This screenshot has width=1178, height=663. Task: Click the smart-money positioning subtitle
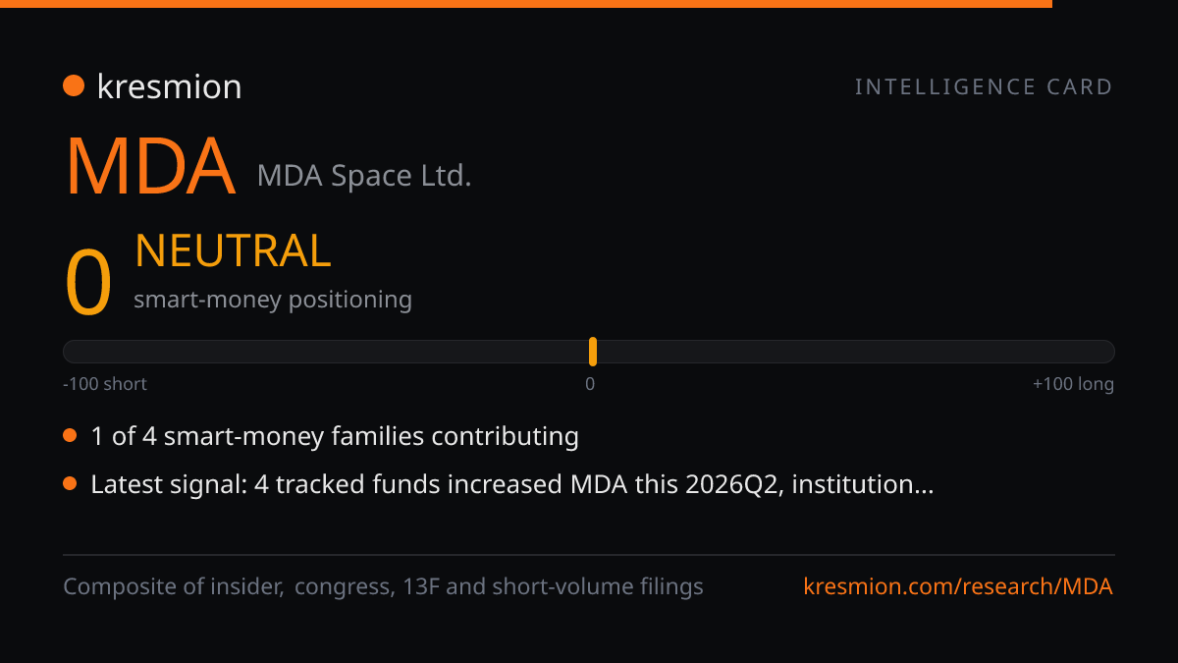click(273, 300)
